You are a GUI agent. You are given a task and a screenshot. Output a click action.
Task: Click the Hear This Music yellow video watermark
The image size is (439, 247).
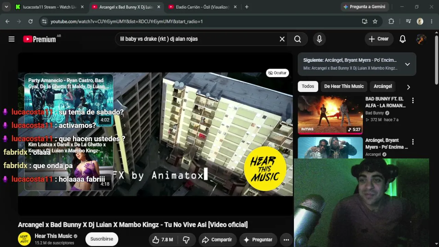coord(265,169)
